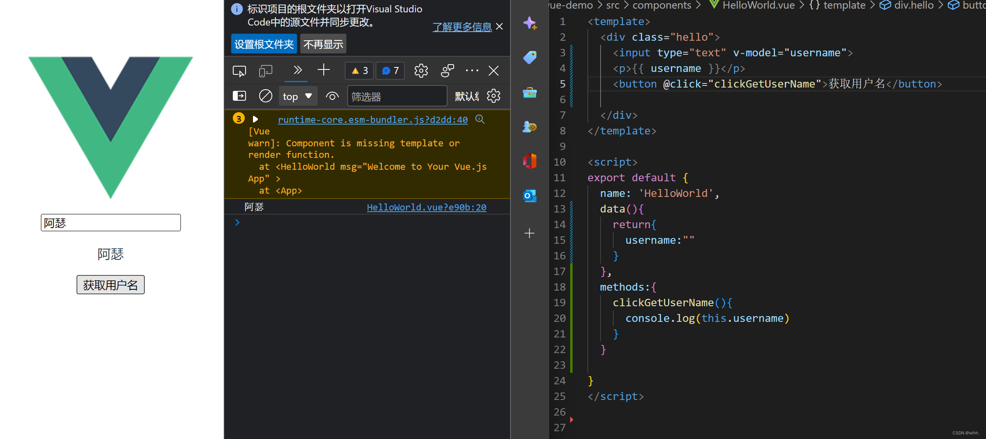Image resolution: width=986 pixels, height=439 pixels.
Task: Dismiss the root folder info banner
Action: point(499,26)
